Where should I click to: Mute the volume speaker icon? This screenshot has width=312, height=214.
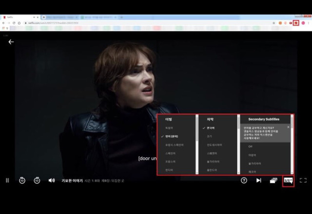(51, 180)
